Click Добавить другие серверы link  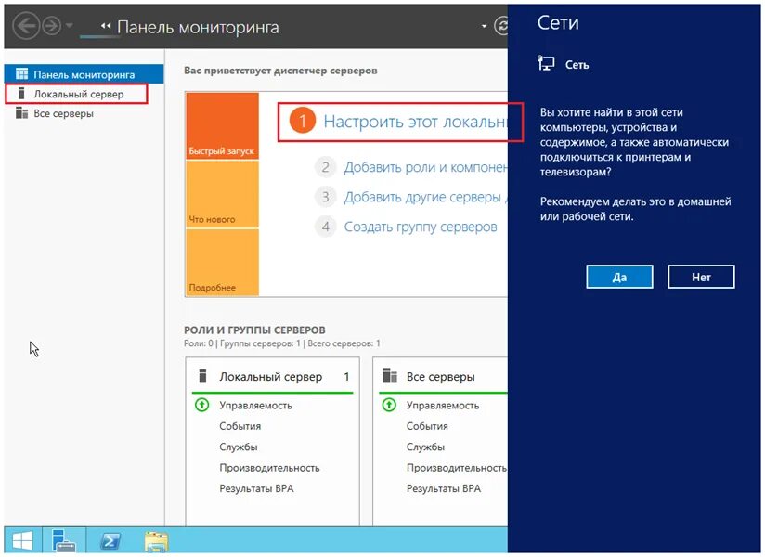(x=425, y=197)
